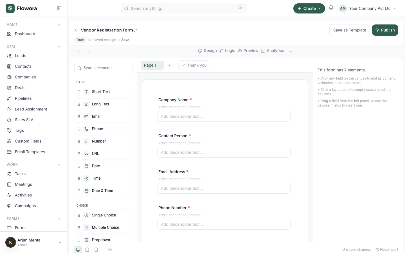The width and height of the screenshot is (405, 253).
Task: Collapse the sidebar panel icon
Action: (59, 8)
